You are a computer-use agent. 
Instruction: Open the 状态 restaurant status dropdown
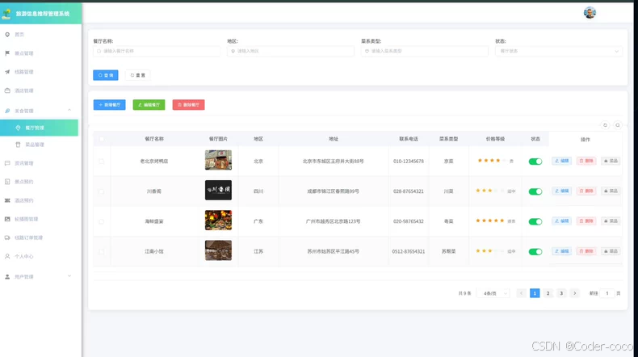(x=559, y=52)
